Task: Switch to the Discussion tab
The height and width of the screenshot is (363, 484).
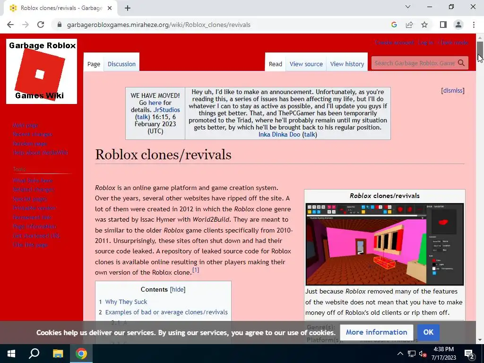Action: click(121, 64)
